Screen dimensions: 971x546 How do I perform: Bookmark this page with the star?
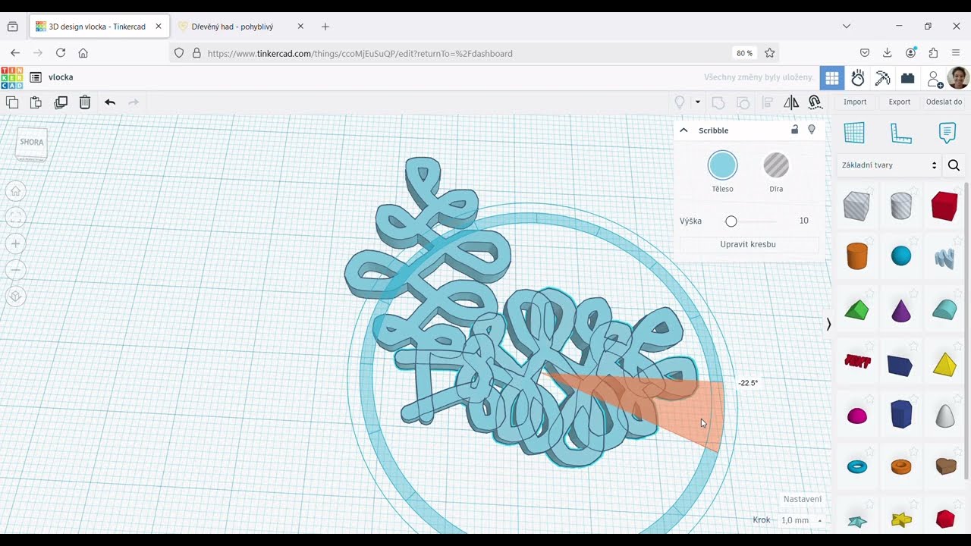click(770, 53)
